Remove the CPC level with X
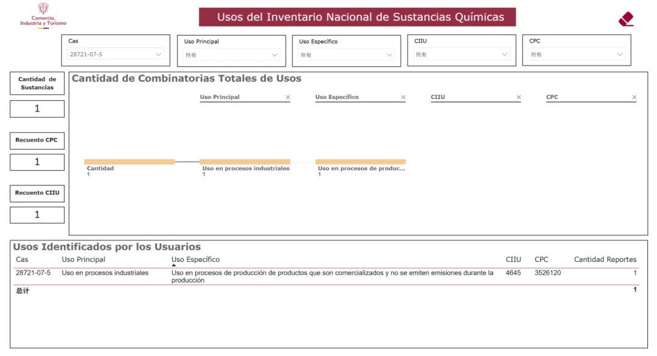The image size is (657, 356). pyautogui.click(x=634, y=97)
